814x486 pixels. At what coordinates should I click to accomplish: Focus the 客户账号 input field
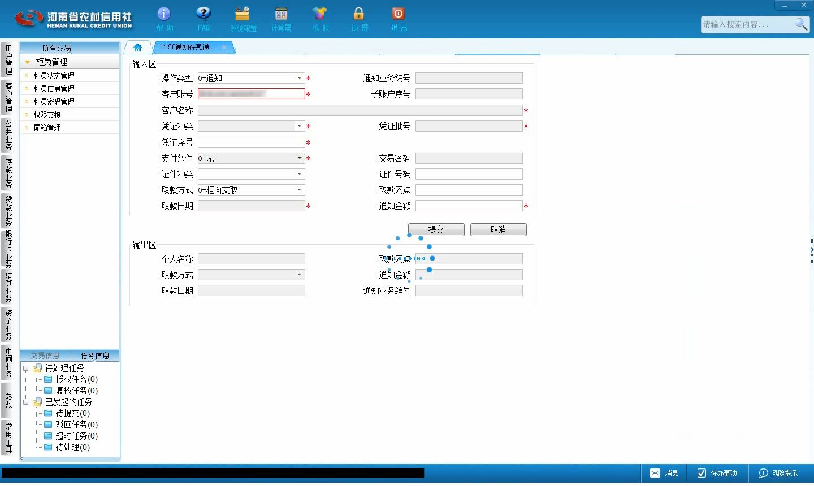252,94
